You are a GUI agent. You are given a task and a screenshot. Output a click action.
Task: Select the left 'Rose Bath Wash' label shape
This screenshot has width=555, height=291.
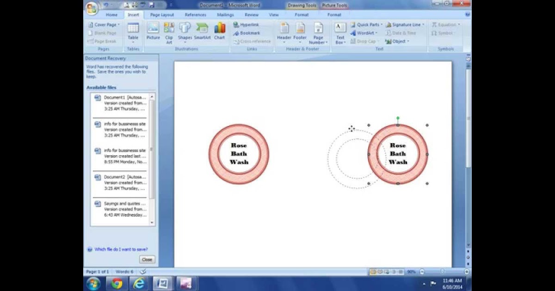(239, 154)
